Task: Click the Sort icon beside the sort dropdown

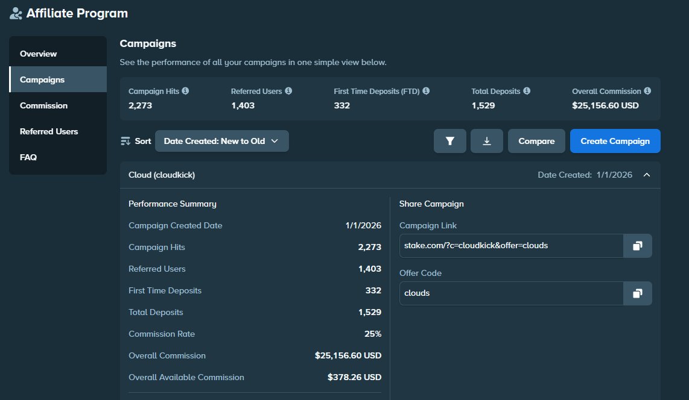Action: (x=127, y=140)
